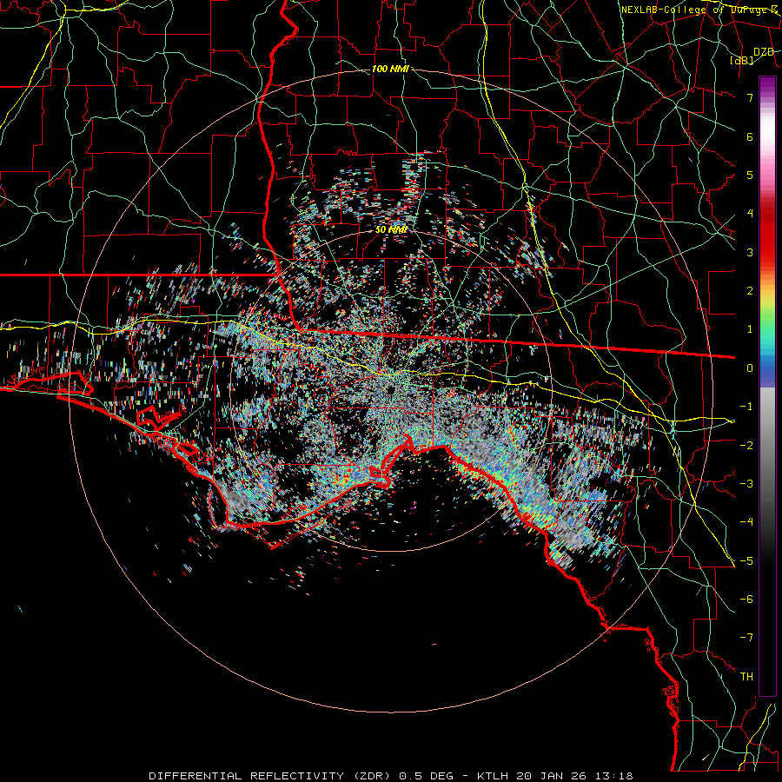Click the DIFFERENTIAL REFLECTIVITY (ZDR) title text
782x782 pixels.
[x=271, y=776]
